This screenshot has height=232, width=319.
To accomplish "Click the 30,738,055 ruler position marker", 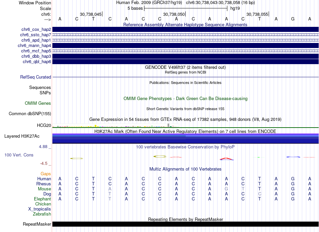I will coord(258,14).
